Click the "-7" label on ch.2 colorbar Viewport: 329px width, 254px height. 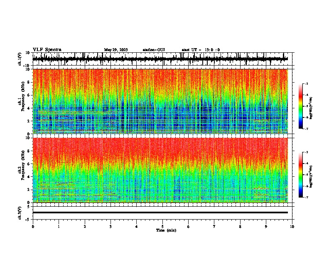tap(306, 197)
